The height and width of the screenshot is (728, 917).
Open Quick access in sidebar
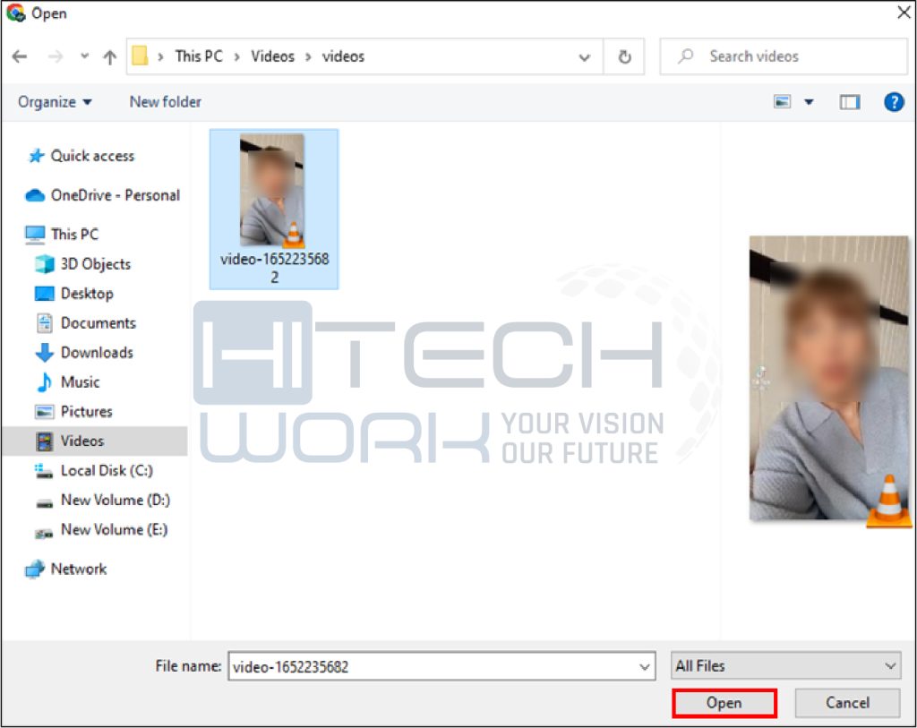[x=81, y=156]
